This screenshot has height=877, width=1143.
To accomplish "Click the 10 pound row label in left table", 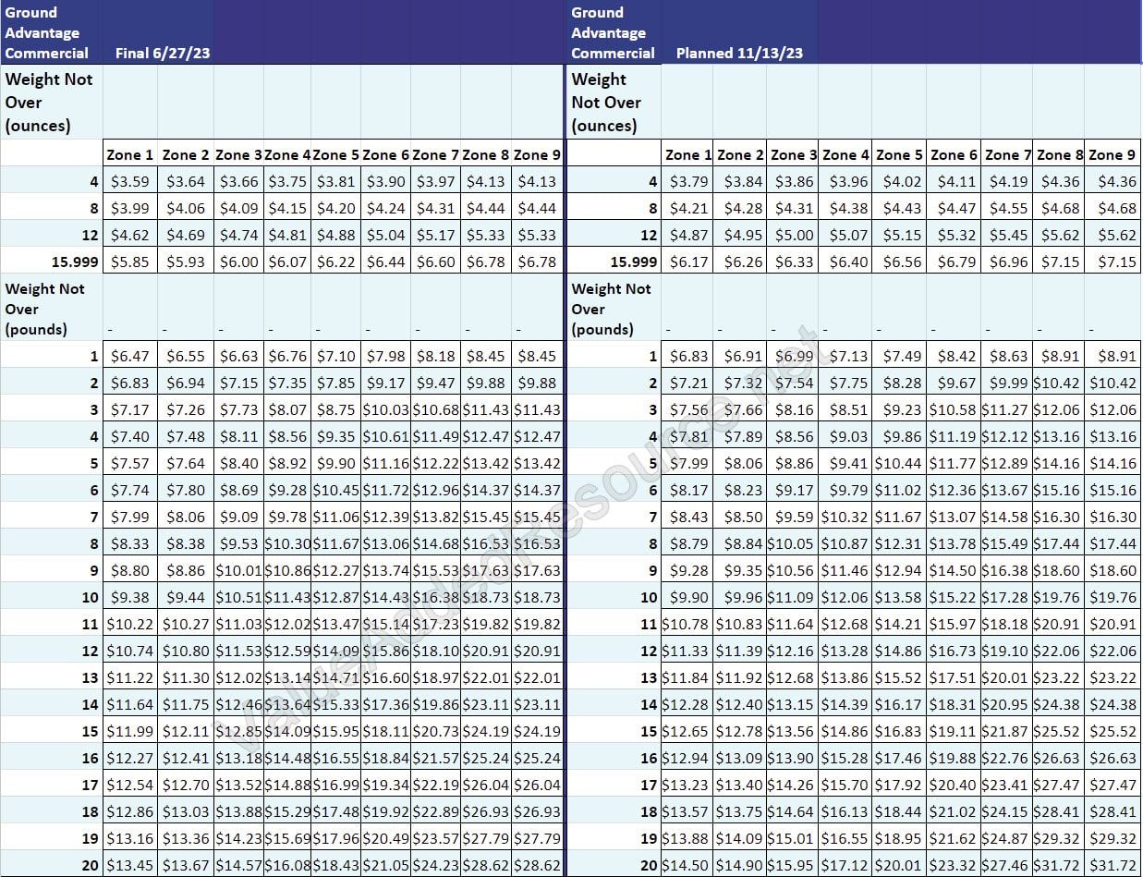I will 86,597.
